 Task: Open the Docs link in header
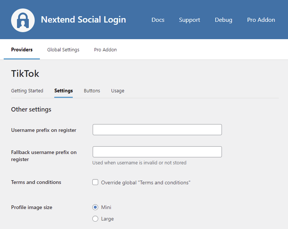click(158, 20)
